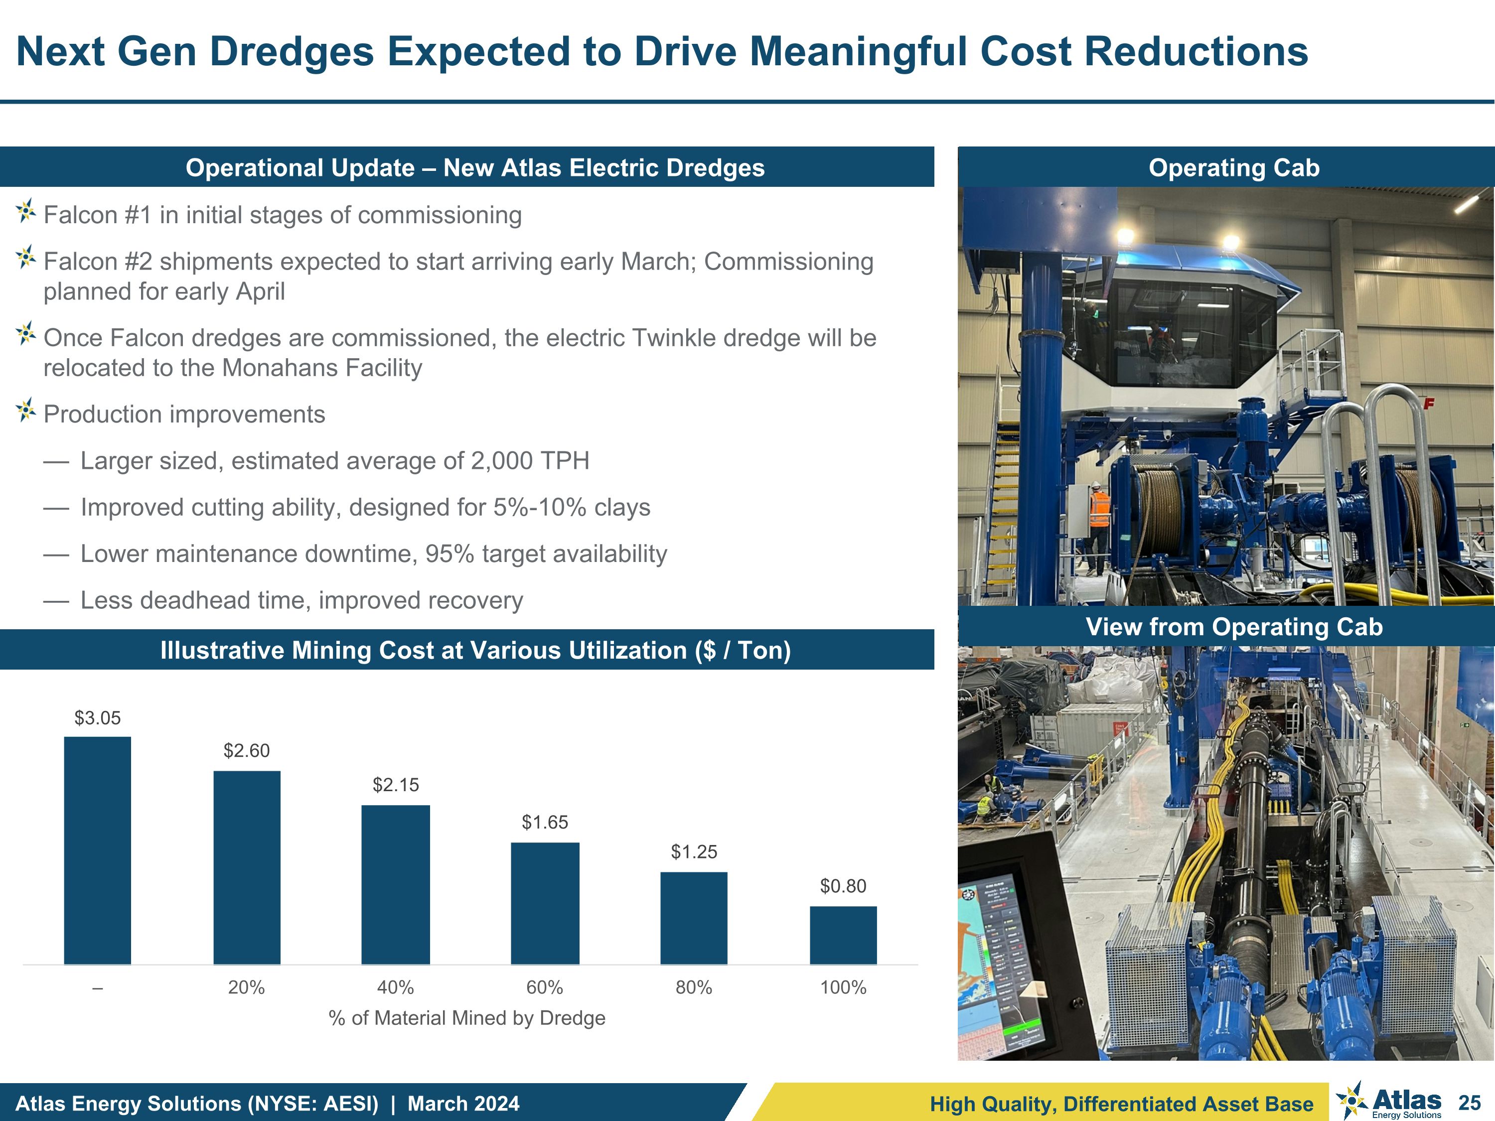Viewport: 1495px width, 1121px height.
Task: Select the "March 2024" footer date
Action: point(463,1104)
